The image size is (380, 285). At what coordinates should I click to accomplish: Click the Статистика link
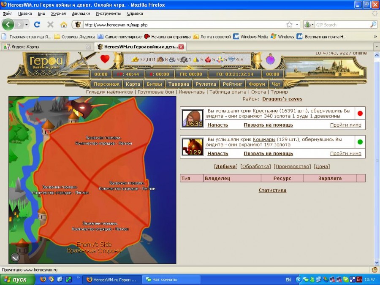click(272, 190)
